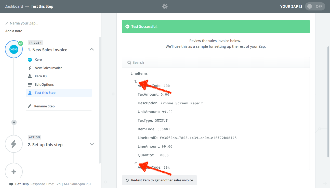Open Edit Options menu item
Image resolution: width=330 pixels, height=188 pixels.
[44, 84]
